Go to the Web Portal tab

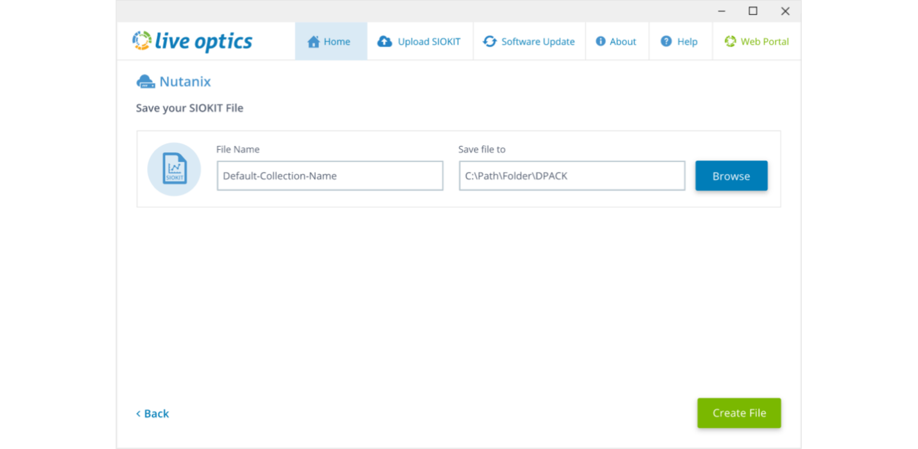point(757,41)
